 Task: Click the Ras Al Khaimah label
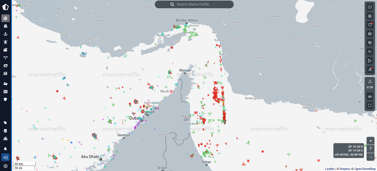[x=171, y=91]
